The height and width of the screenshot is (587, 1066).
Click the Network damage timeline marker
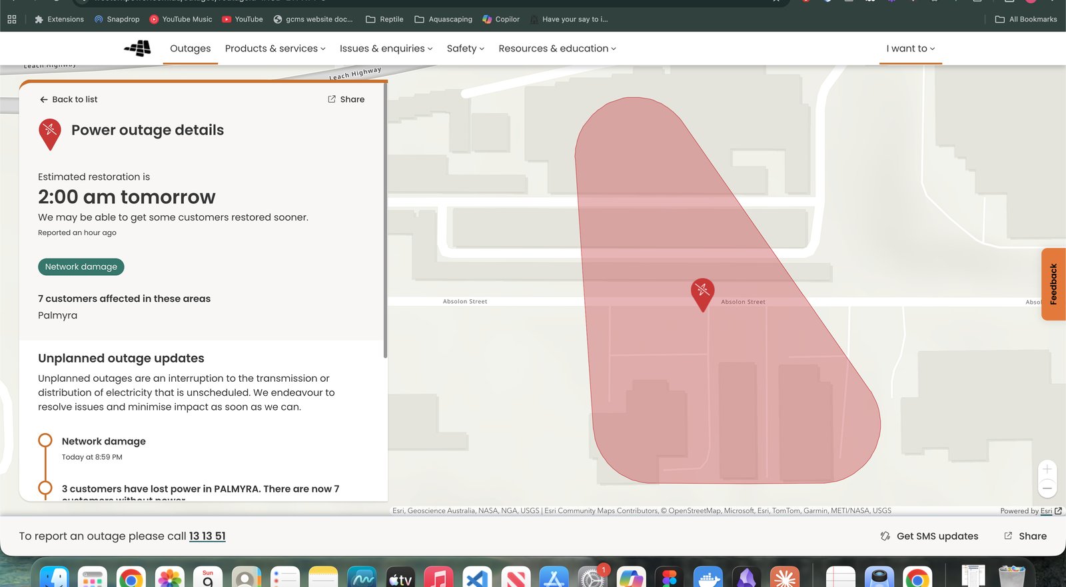pos(45,440)
